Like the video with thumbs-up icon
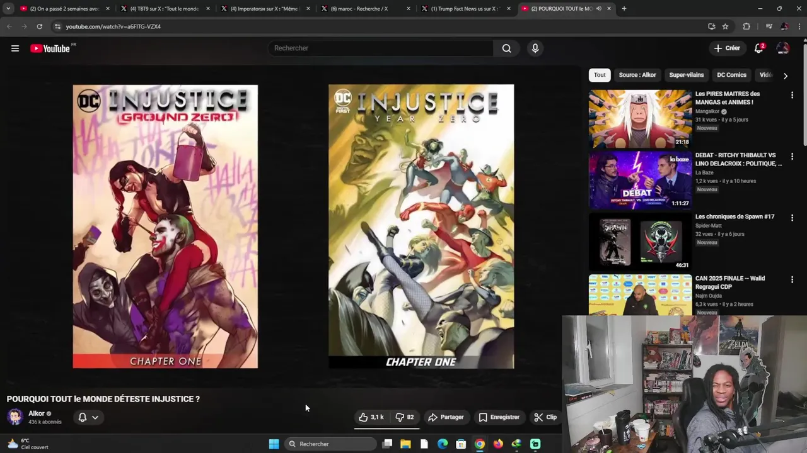Screen dimensions: 807x453 point(371,417)
